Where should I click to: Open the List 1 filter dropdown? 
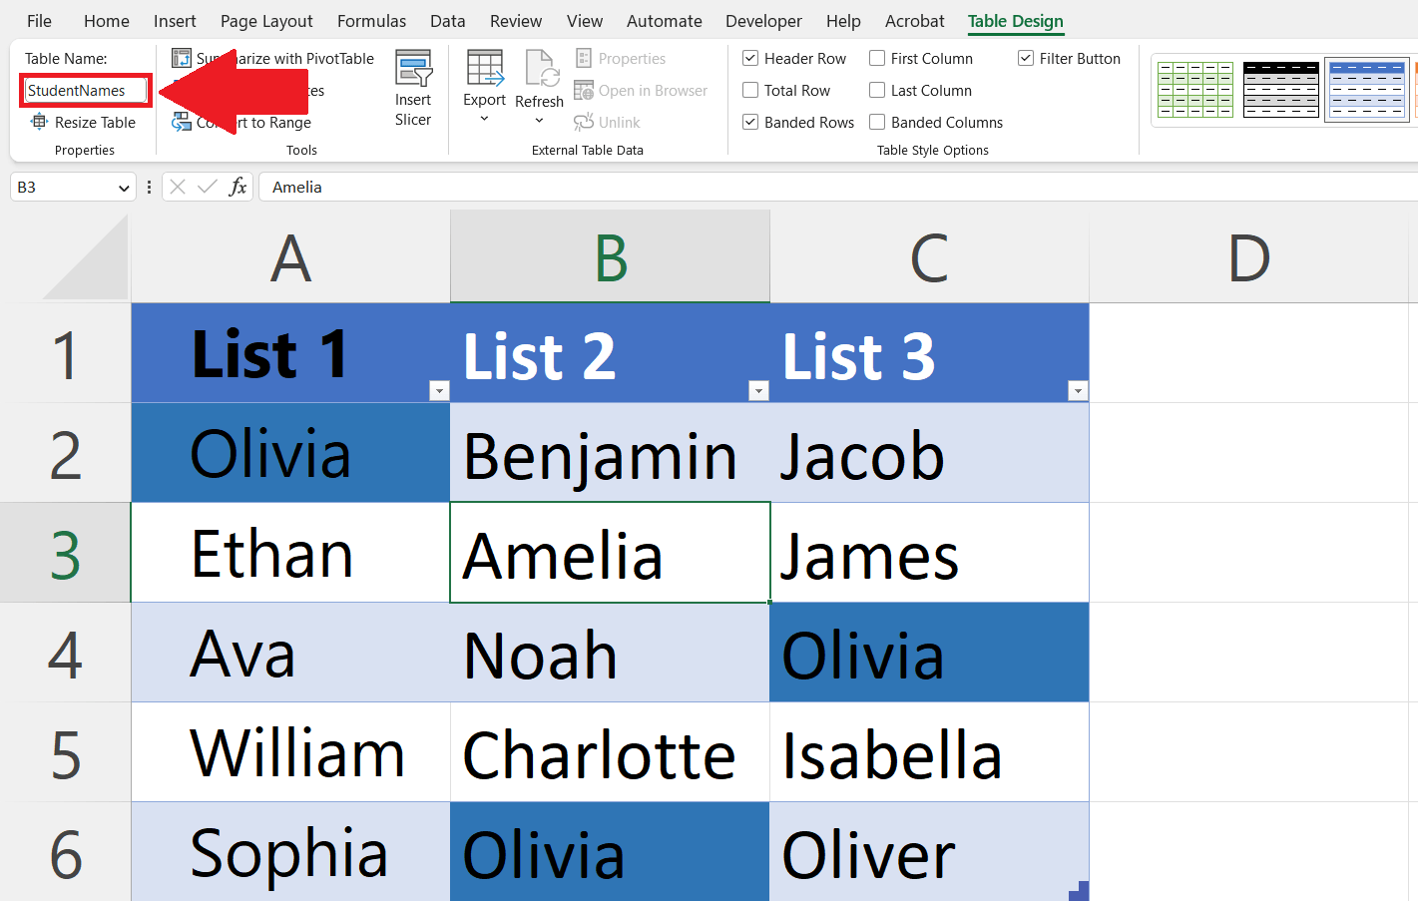[x=439, y=390]
